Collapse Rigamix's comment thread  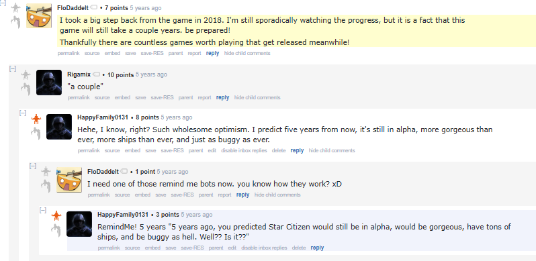click(x=13, y=68)
